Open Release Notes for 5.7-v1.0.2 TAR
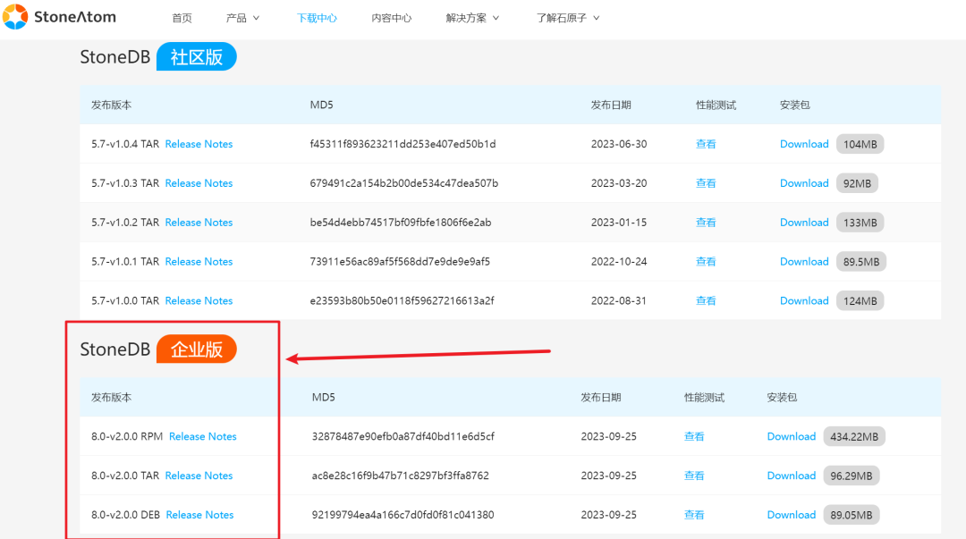966x539 pixels. (199, 223)
